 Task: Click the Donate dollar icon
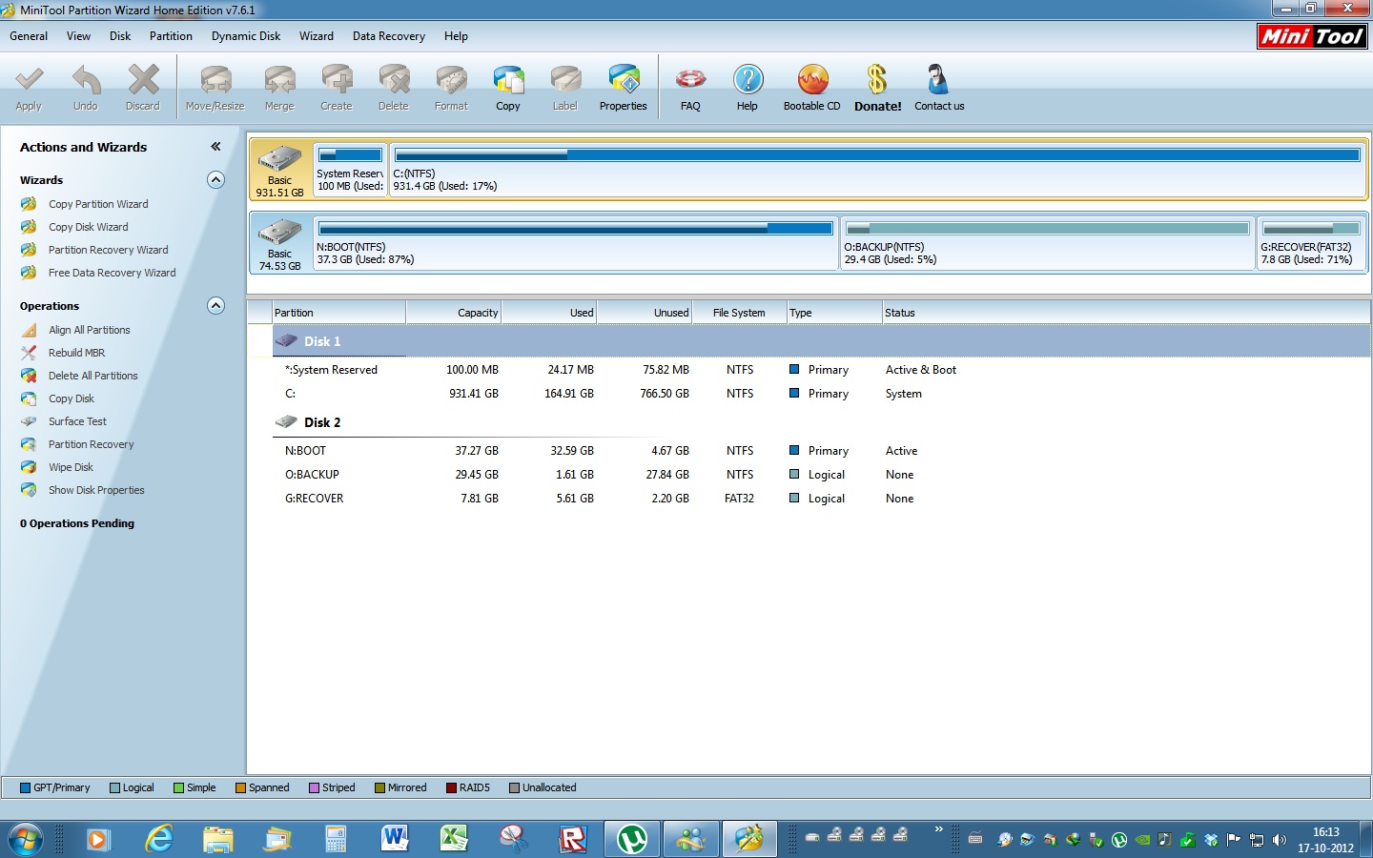click(x=877, y=80)
